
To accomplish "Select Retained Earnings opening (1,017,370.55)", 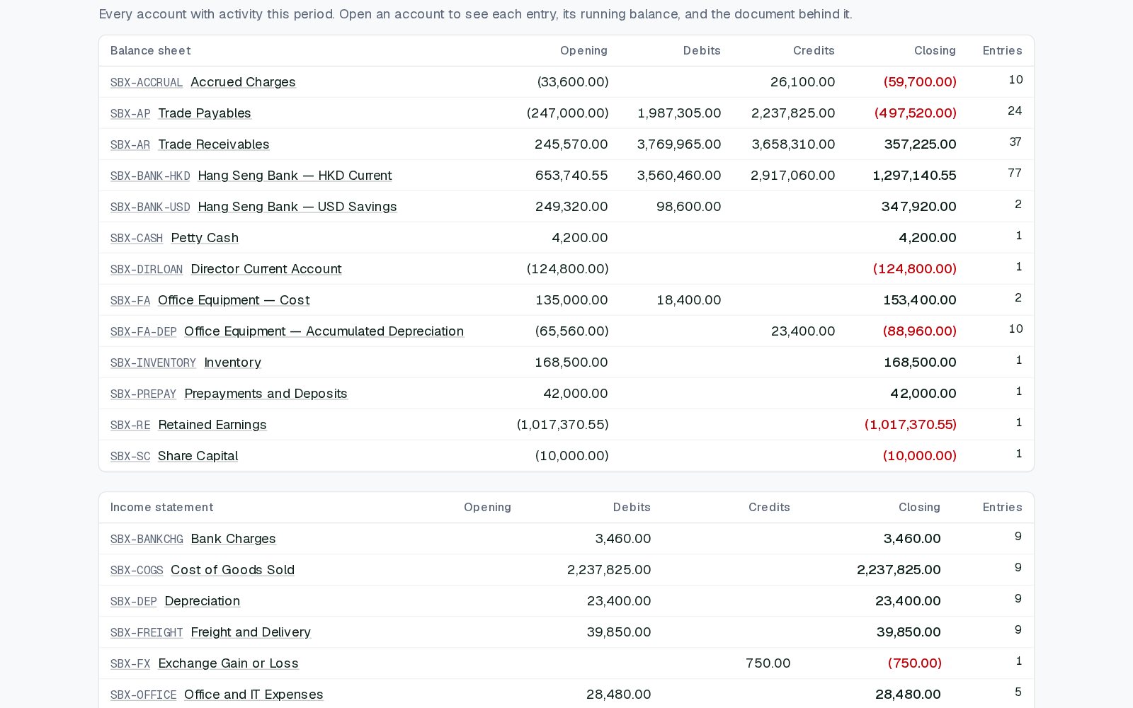I will (563, 425).
